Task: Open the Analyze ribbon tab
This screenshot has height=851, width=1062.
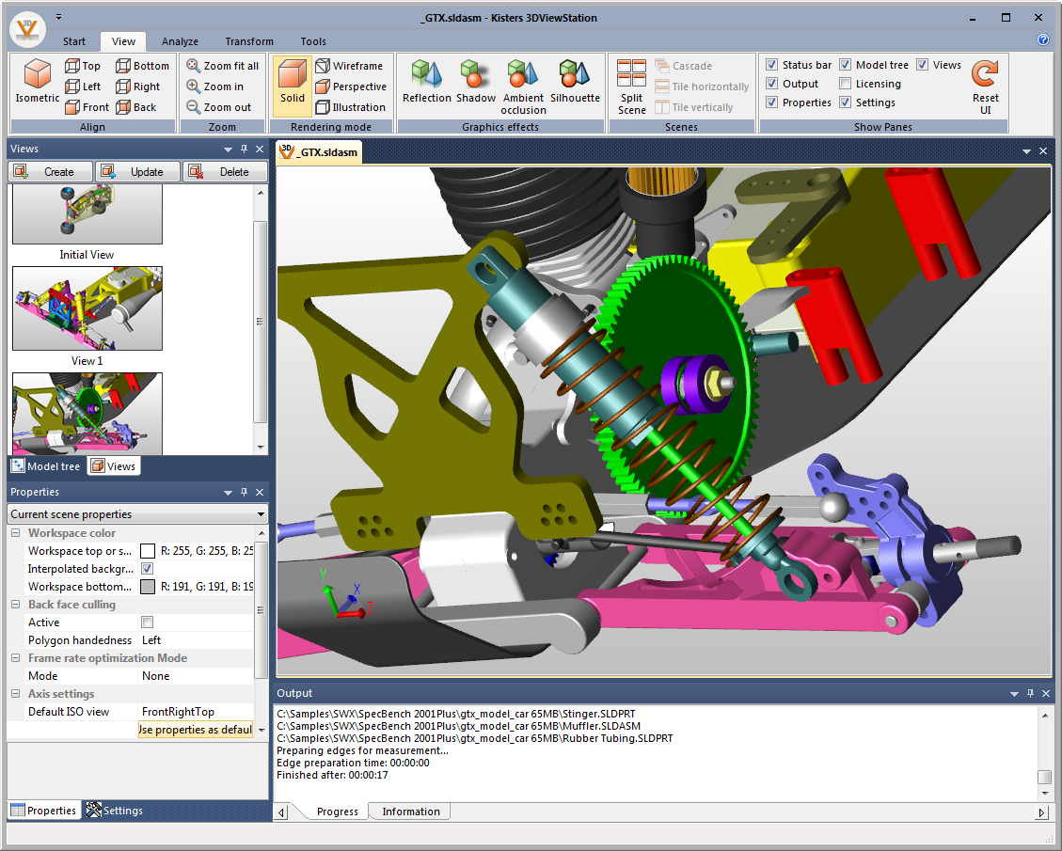Action: (x=180, y=41)
